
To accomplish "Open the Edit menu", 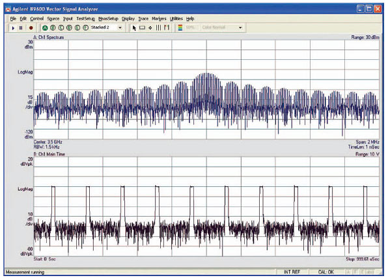I will pos(23,19).
